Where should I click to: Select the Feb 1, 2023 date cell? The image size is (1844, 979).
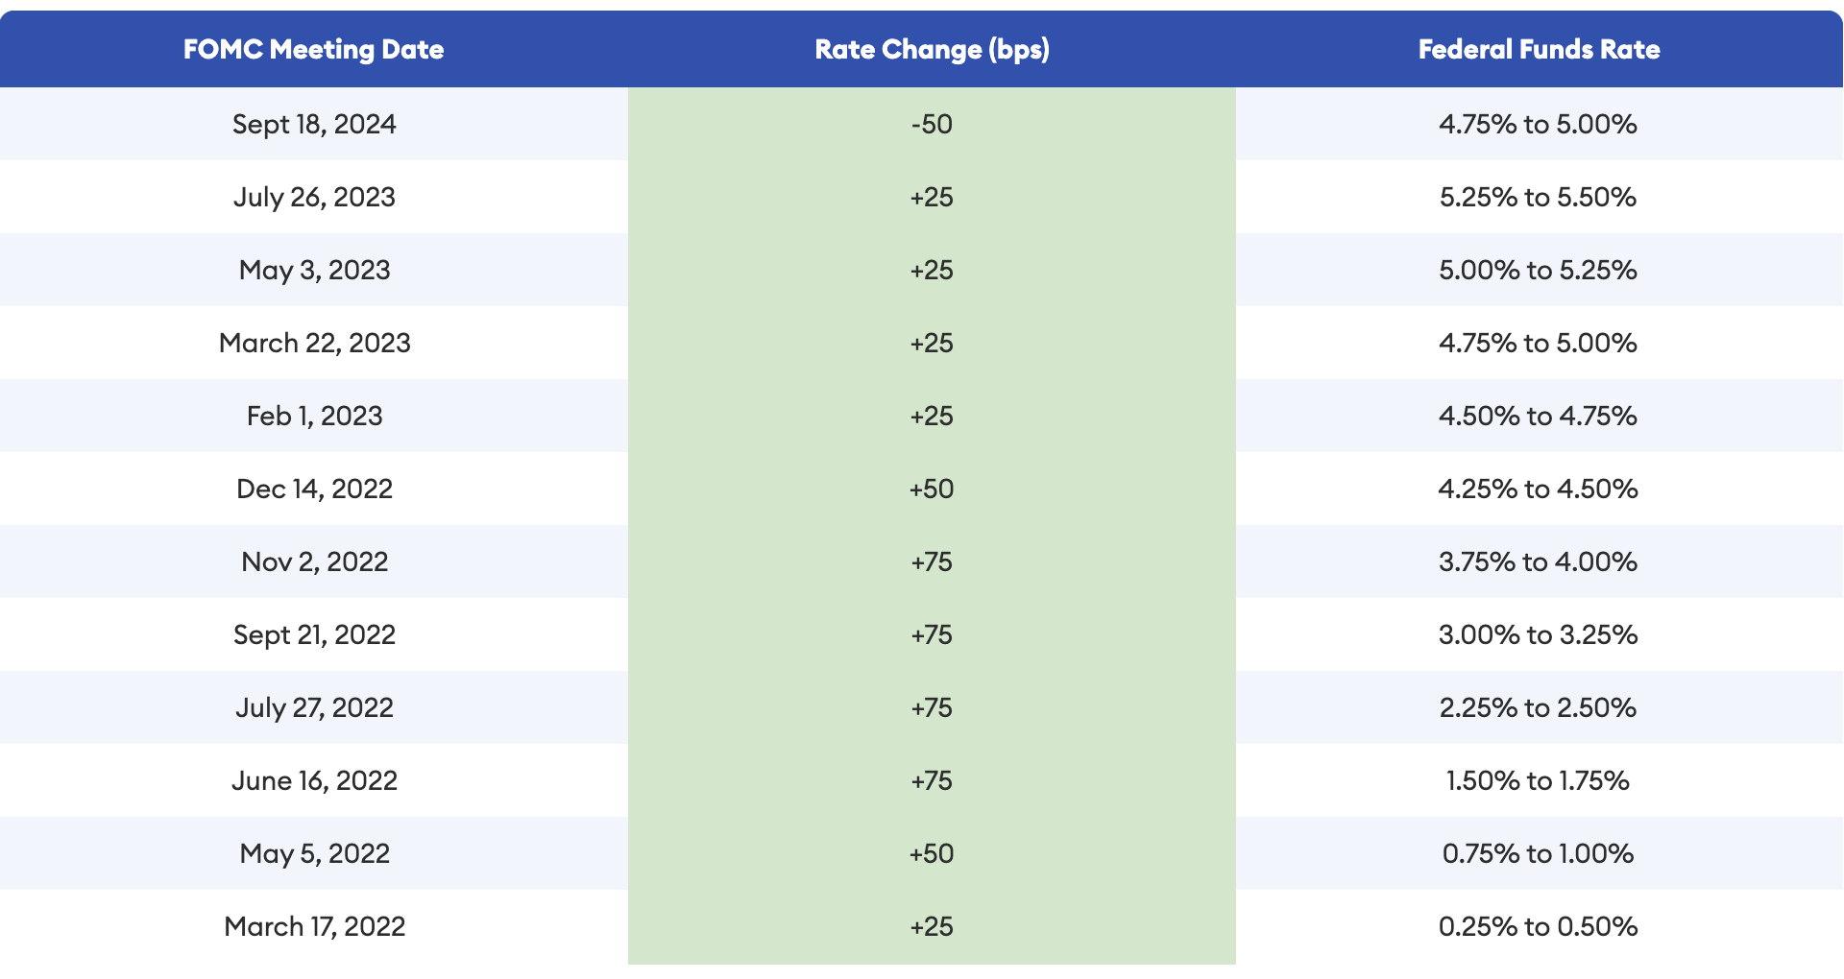tap(314, 416)
